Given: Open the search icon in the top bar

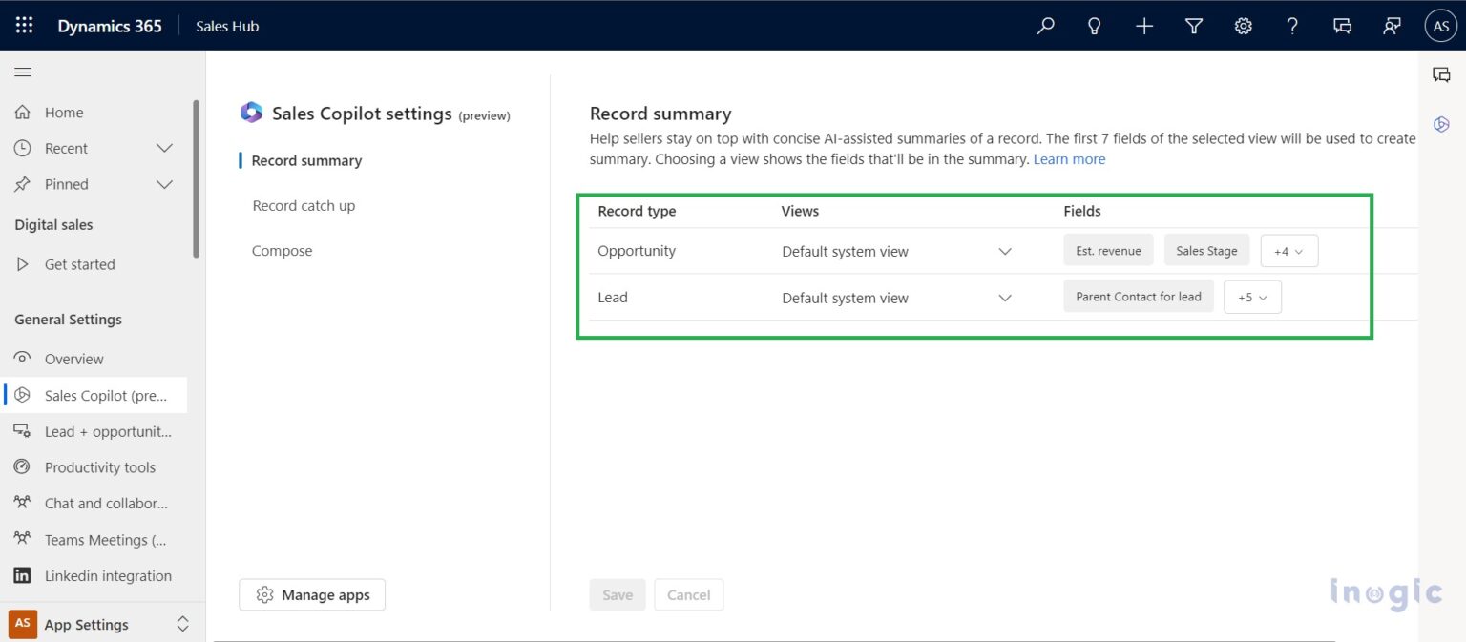Looking at the screenshot, I should (1045, 26).
